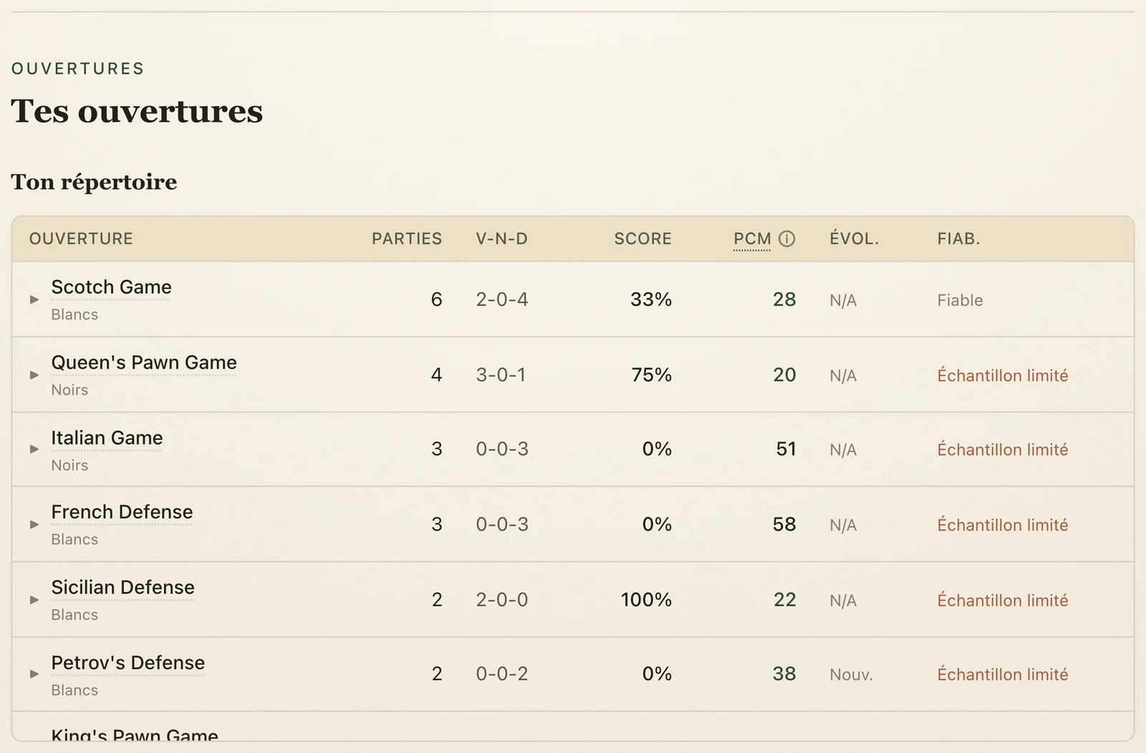The image size is (1146, 753).
Task: Expand the French Defense row arrow
Action: tap(34, 524)
